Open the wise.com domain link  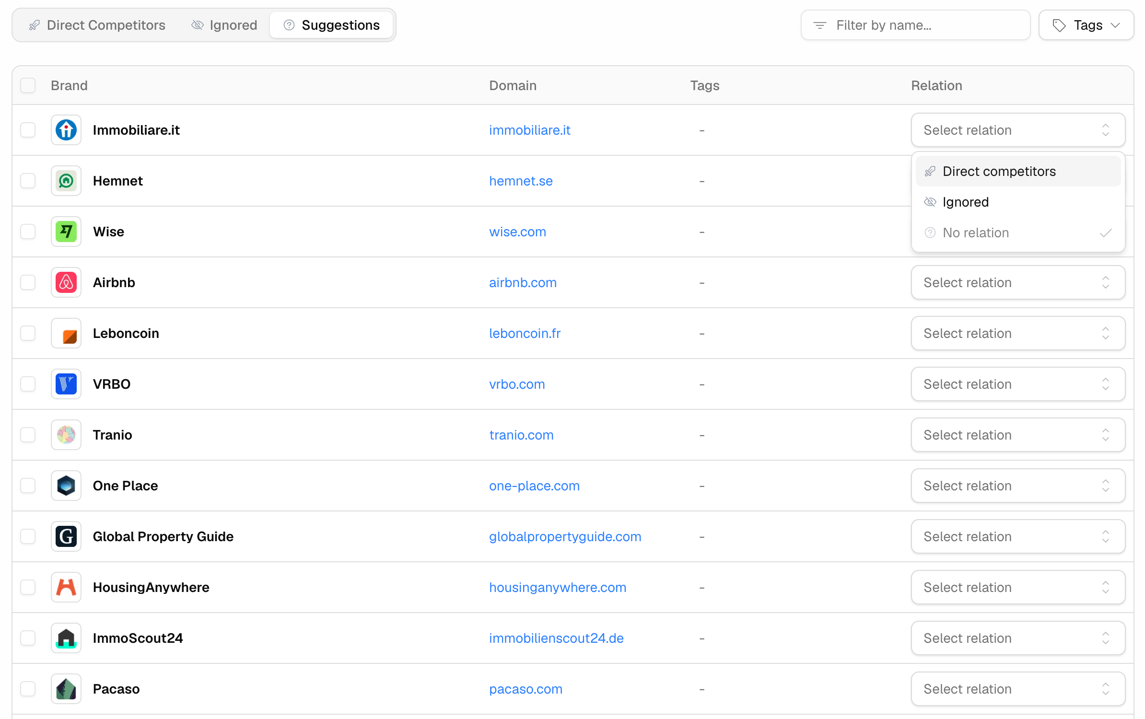tap(517, 232)
